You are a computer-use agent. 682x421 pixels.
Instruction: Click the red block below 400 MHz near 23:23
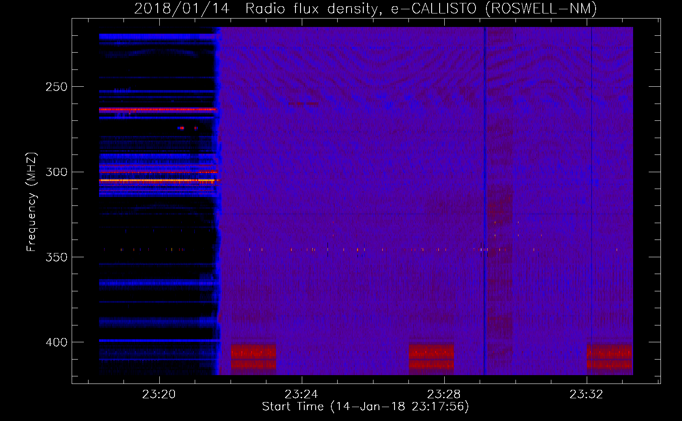coord(253,357)
